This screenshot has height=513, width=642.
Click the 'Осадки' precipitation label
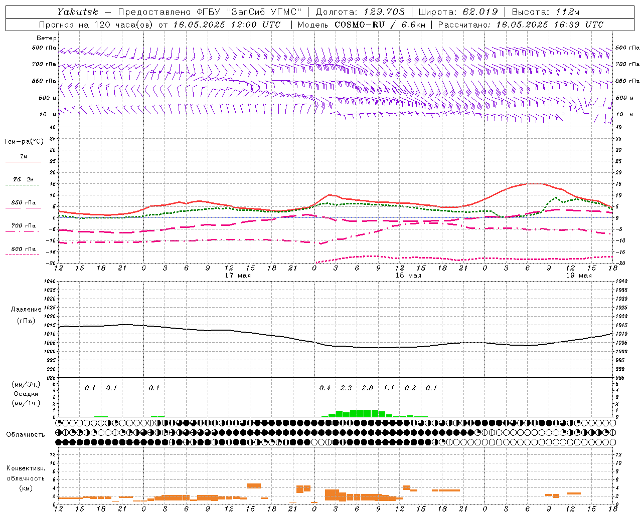[x=26, y=394]
